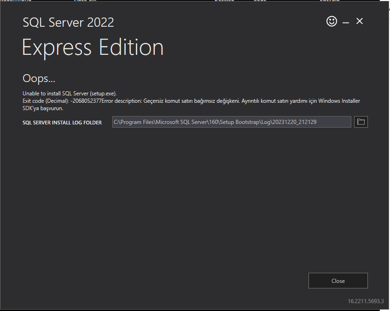The height and width of the screenshot is (311, 390).
Task: Click the SQL SERVER INSTALL LOG FOLDER label
Action: coord(62,123)
